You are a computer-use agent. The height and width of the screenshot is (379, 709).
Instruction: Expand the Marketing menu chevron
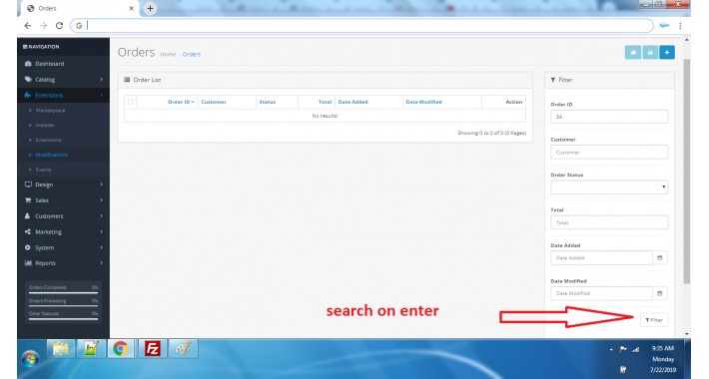click(x=101, y=231)
